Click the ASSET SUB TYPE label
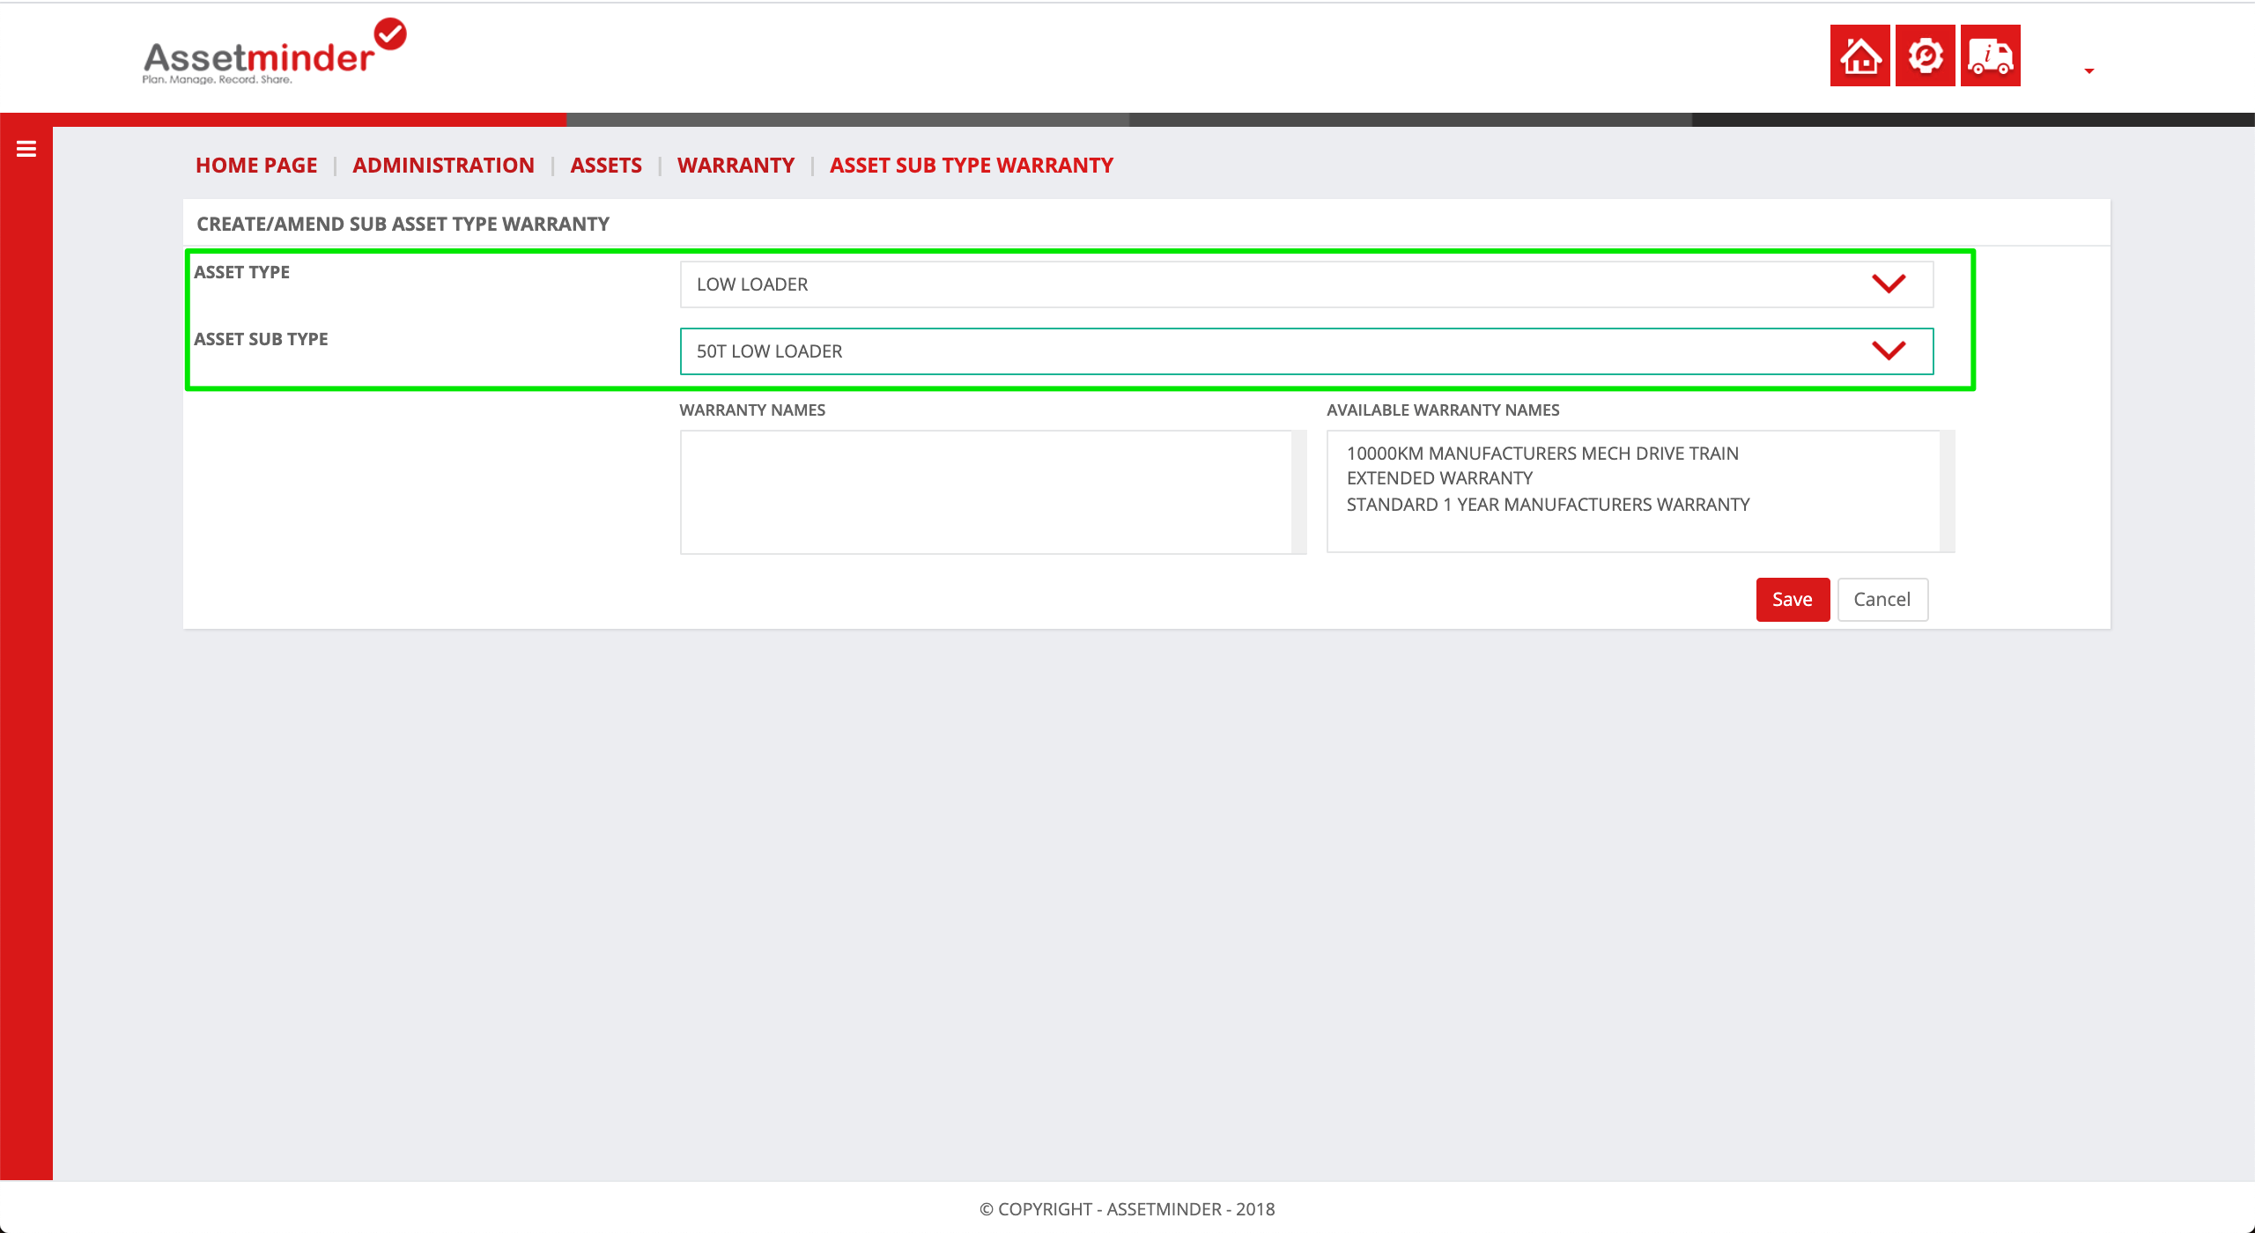 (x=261, y=339)
